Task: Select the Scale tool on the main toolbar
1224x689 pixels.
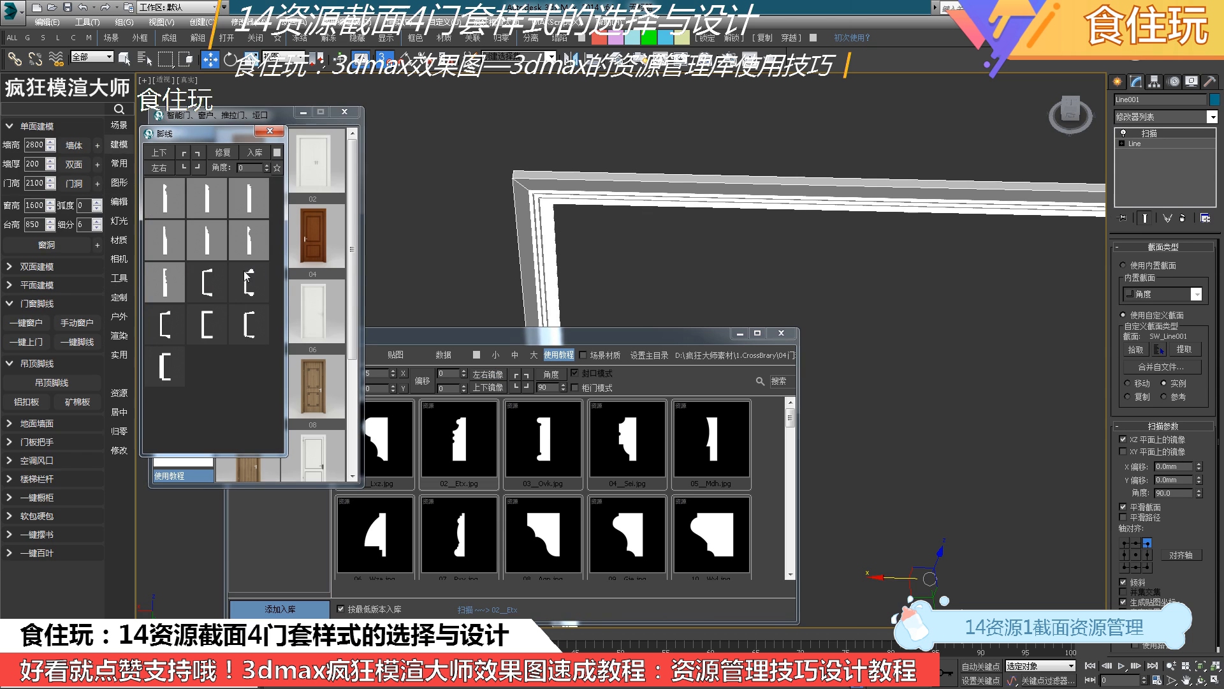Action: 249,59
